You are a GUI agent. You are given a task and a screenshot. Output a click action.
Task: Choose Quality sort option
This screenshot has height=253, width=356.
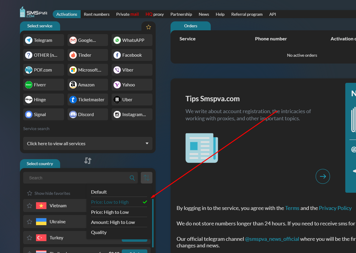click(119, 233)
